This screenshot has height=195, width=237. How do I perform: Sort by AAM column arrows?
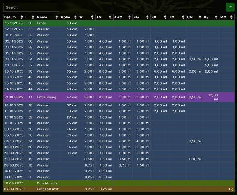tap(129, 17)
